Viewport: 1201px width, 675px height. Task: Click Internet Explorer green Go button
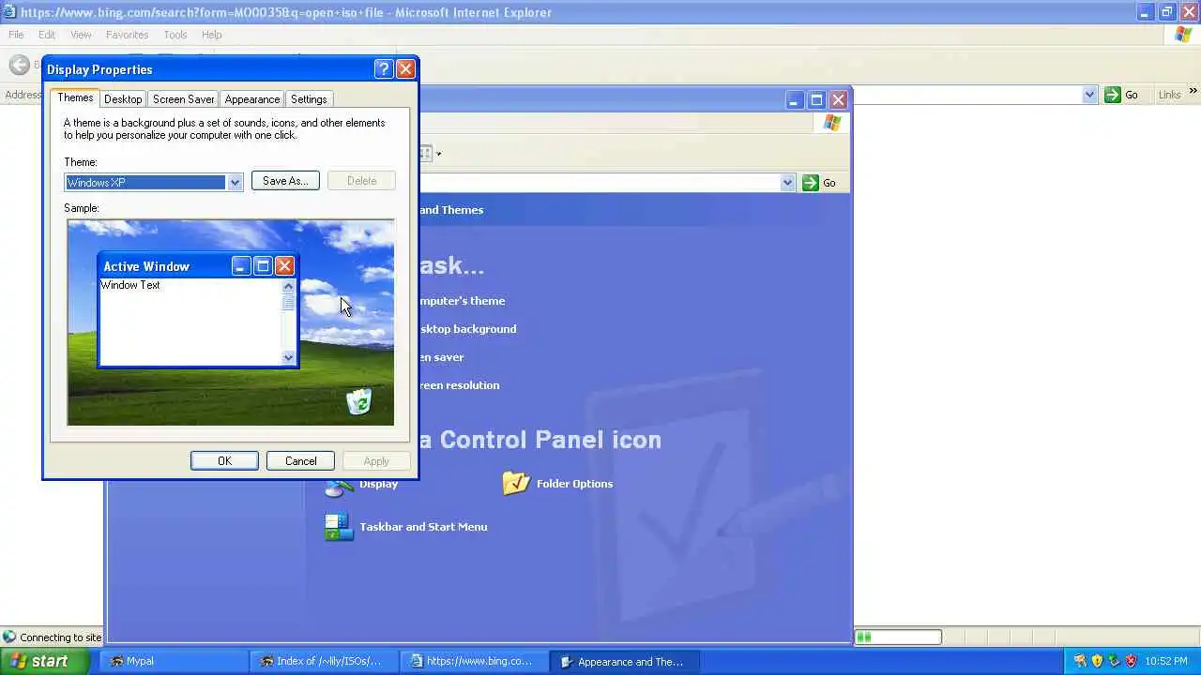1122,95
